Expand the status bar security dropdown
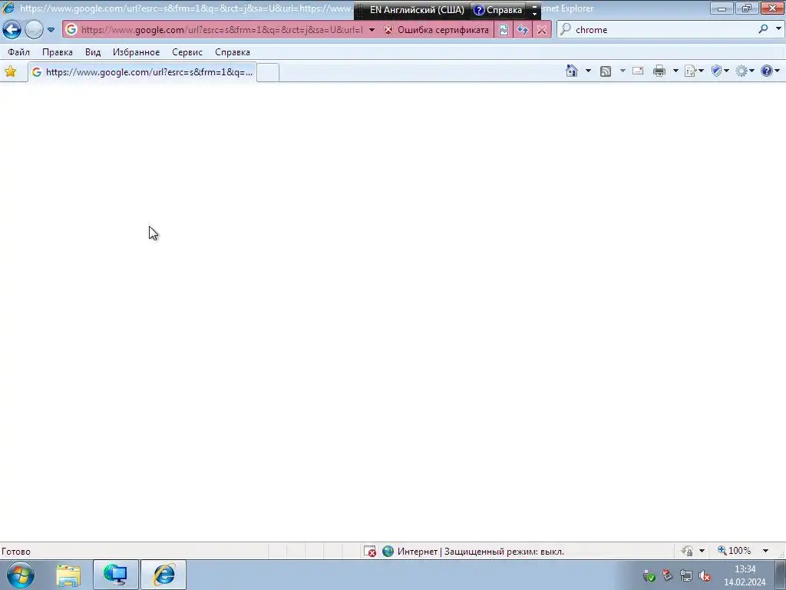Screen dimensions: 786x590 pos(702,552)
